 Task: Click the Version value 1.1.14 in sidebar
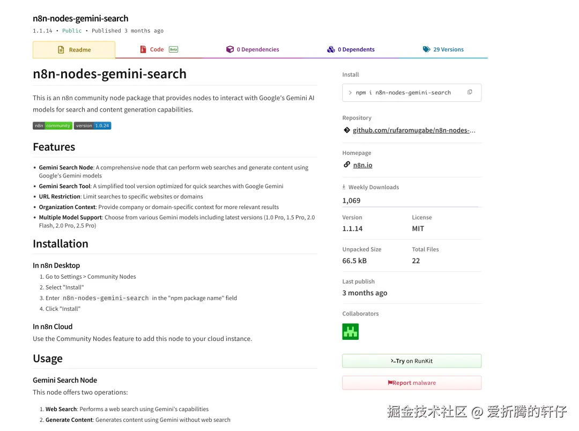[352, 228]
